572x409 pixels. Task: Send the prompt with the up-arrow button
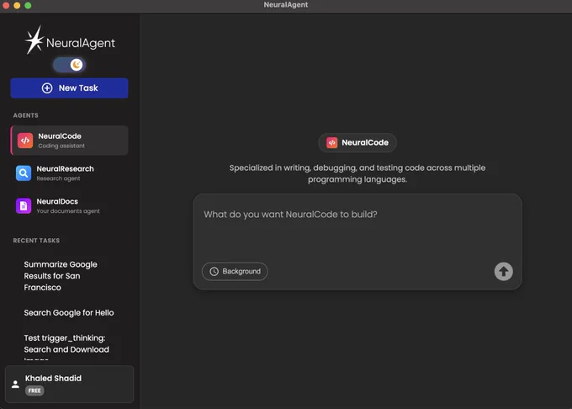(504, 272)
